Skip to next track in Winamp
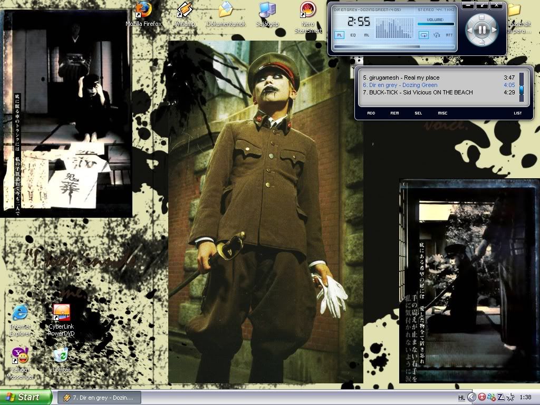540x405 pixels. pos(494,30)
